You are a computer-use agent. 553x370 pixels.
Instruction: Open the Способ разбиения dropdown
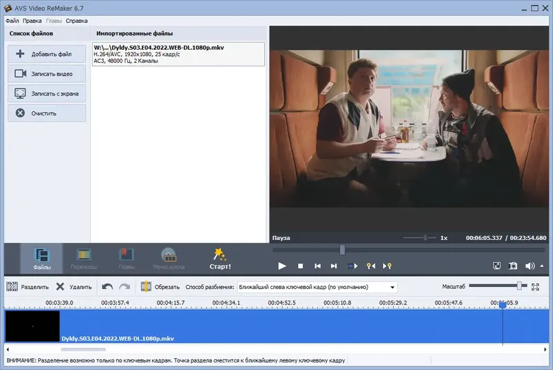coord(317,287)
